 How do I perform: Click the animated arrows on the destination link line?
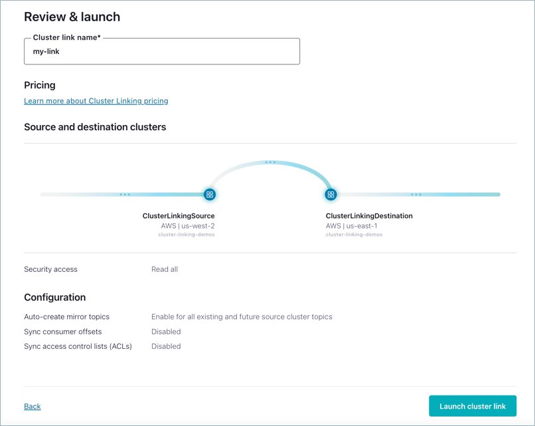point(416,194)
